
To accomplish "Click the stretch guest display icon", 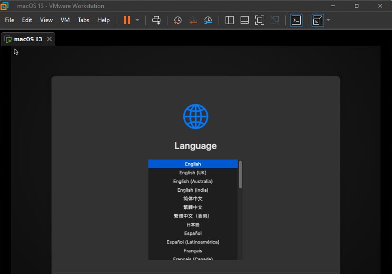I will coord(317,20).
